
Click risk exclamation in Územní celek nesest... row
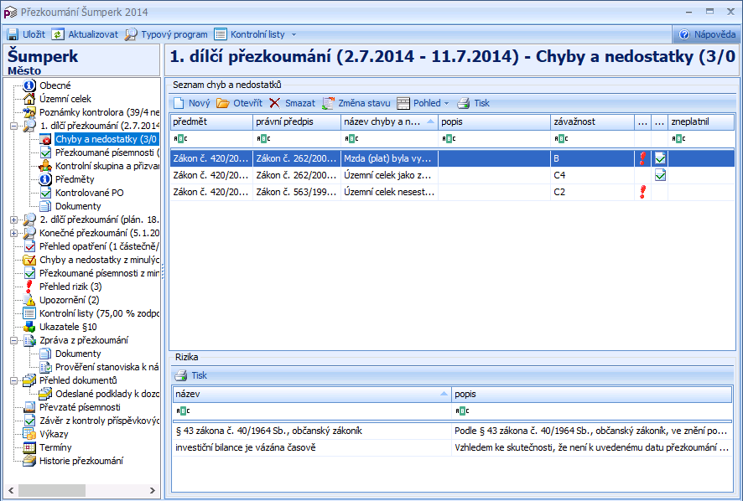642,192
